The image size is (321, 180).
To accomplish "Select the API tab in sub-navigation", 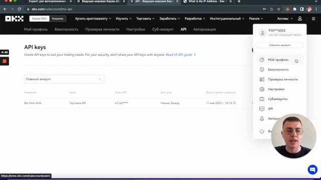I will [184, 29].
